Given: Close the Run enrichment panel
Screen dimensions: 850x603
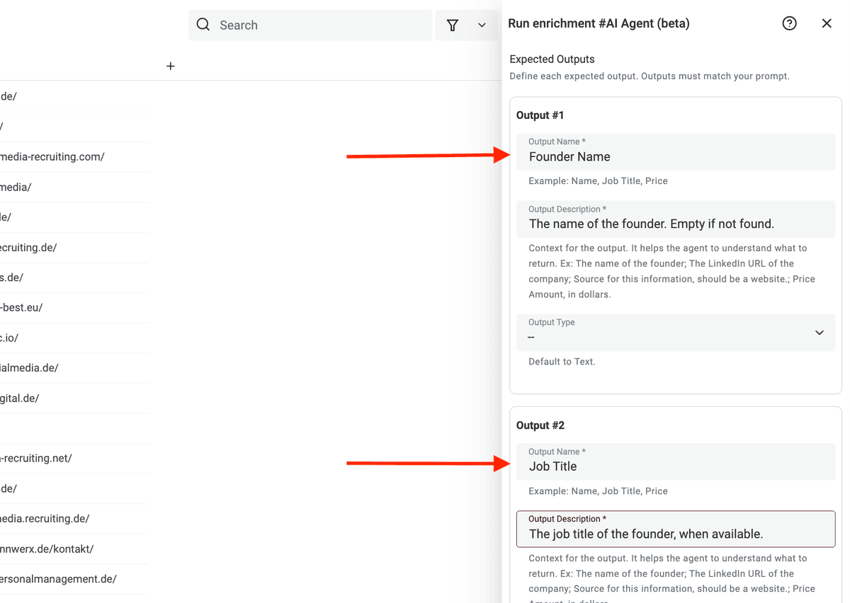Looking at the screenshot, I should click(x=827, y=23).
